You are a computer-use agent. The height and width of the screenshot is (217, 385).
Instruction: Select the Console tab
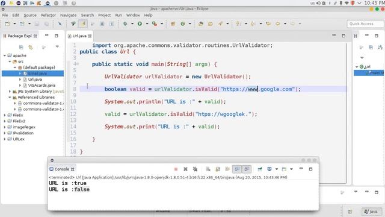point(61,169)
